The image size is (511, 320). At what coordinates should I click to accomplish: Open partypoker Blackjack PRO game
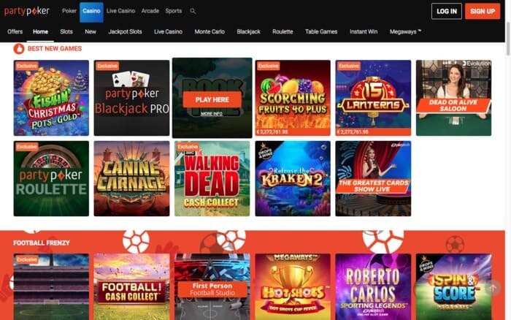131,98
